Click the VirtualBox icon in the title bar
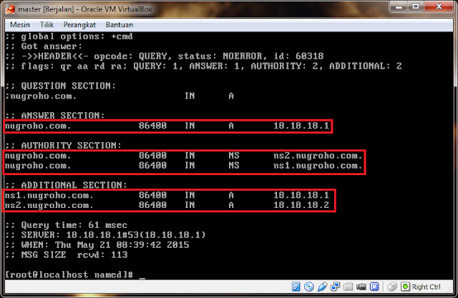 [10, 9]
